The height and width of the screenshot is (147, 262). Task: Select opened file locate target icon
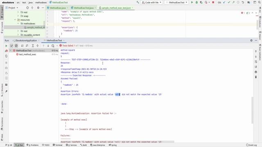pos(27,8)
